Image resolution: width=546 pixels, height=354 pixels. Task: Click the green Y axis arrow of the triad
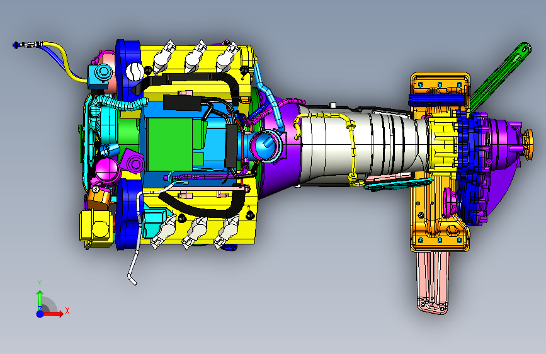tap(40, 299)
